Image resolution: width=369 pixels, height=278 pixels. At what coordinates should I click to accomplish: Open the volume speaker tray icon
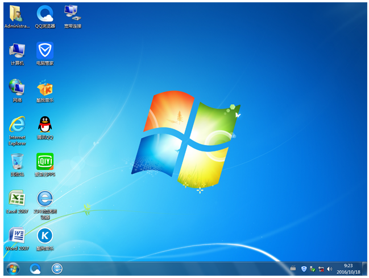[x=329, y=268]
